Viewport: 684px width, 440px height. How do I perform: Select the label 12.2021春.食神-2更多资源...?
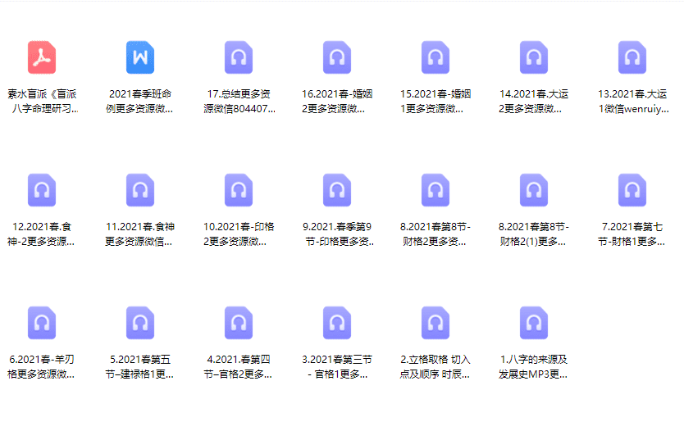tap(42, 234)
